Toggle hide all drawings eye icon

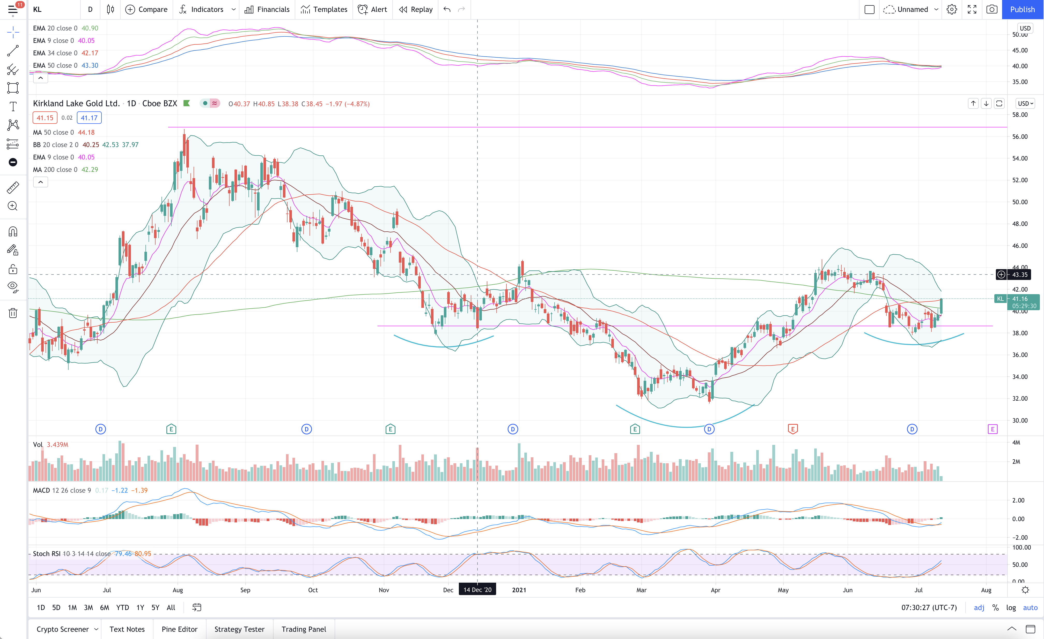[13, 287]
